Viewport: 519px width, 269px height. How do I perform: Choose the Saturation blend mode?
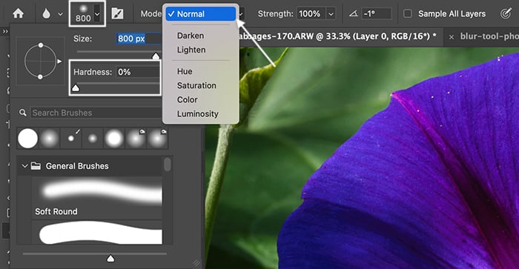(196, 85)
